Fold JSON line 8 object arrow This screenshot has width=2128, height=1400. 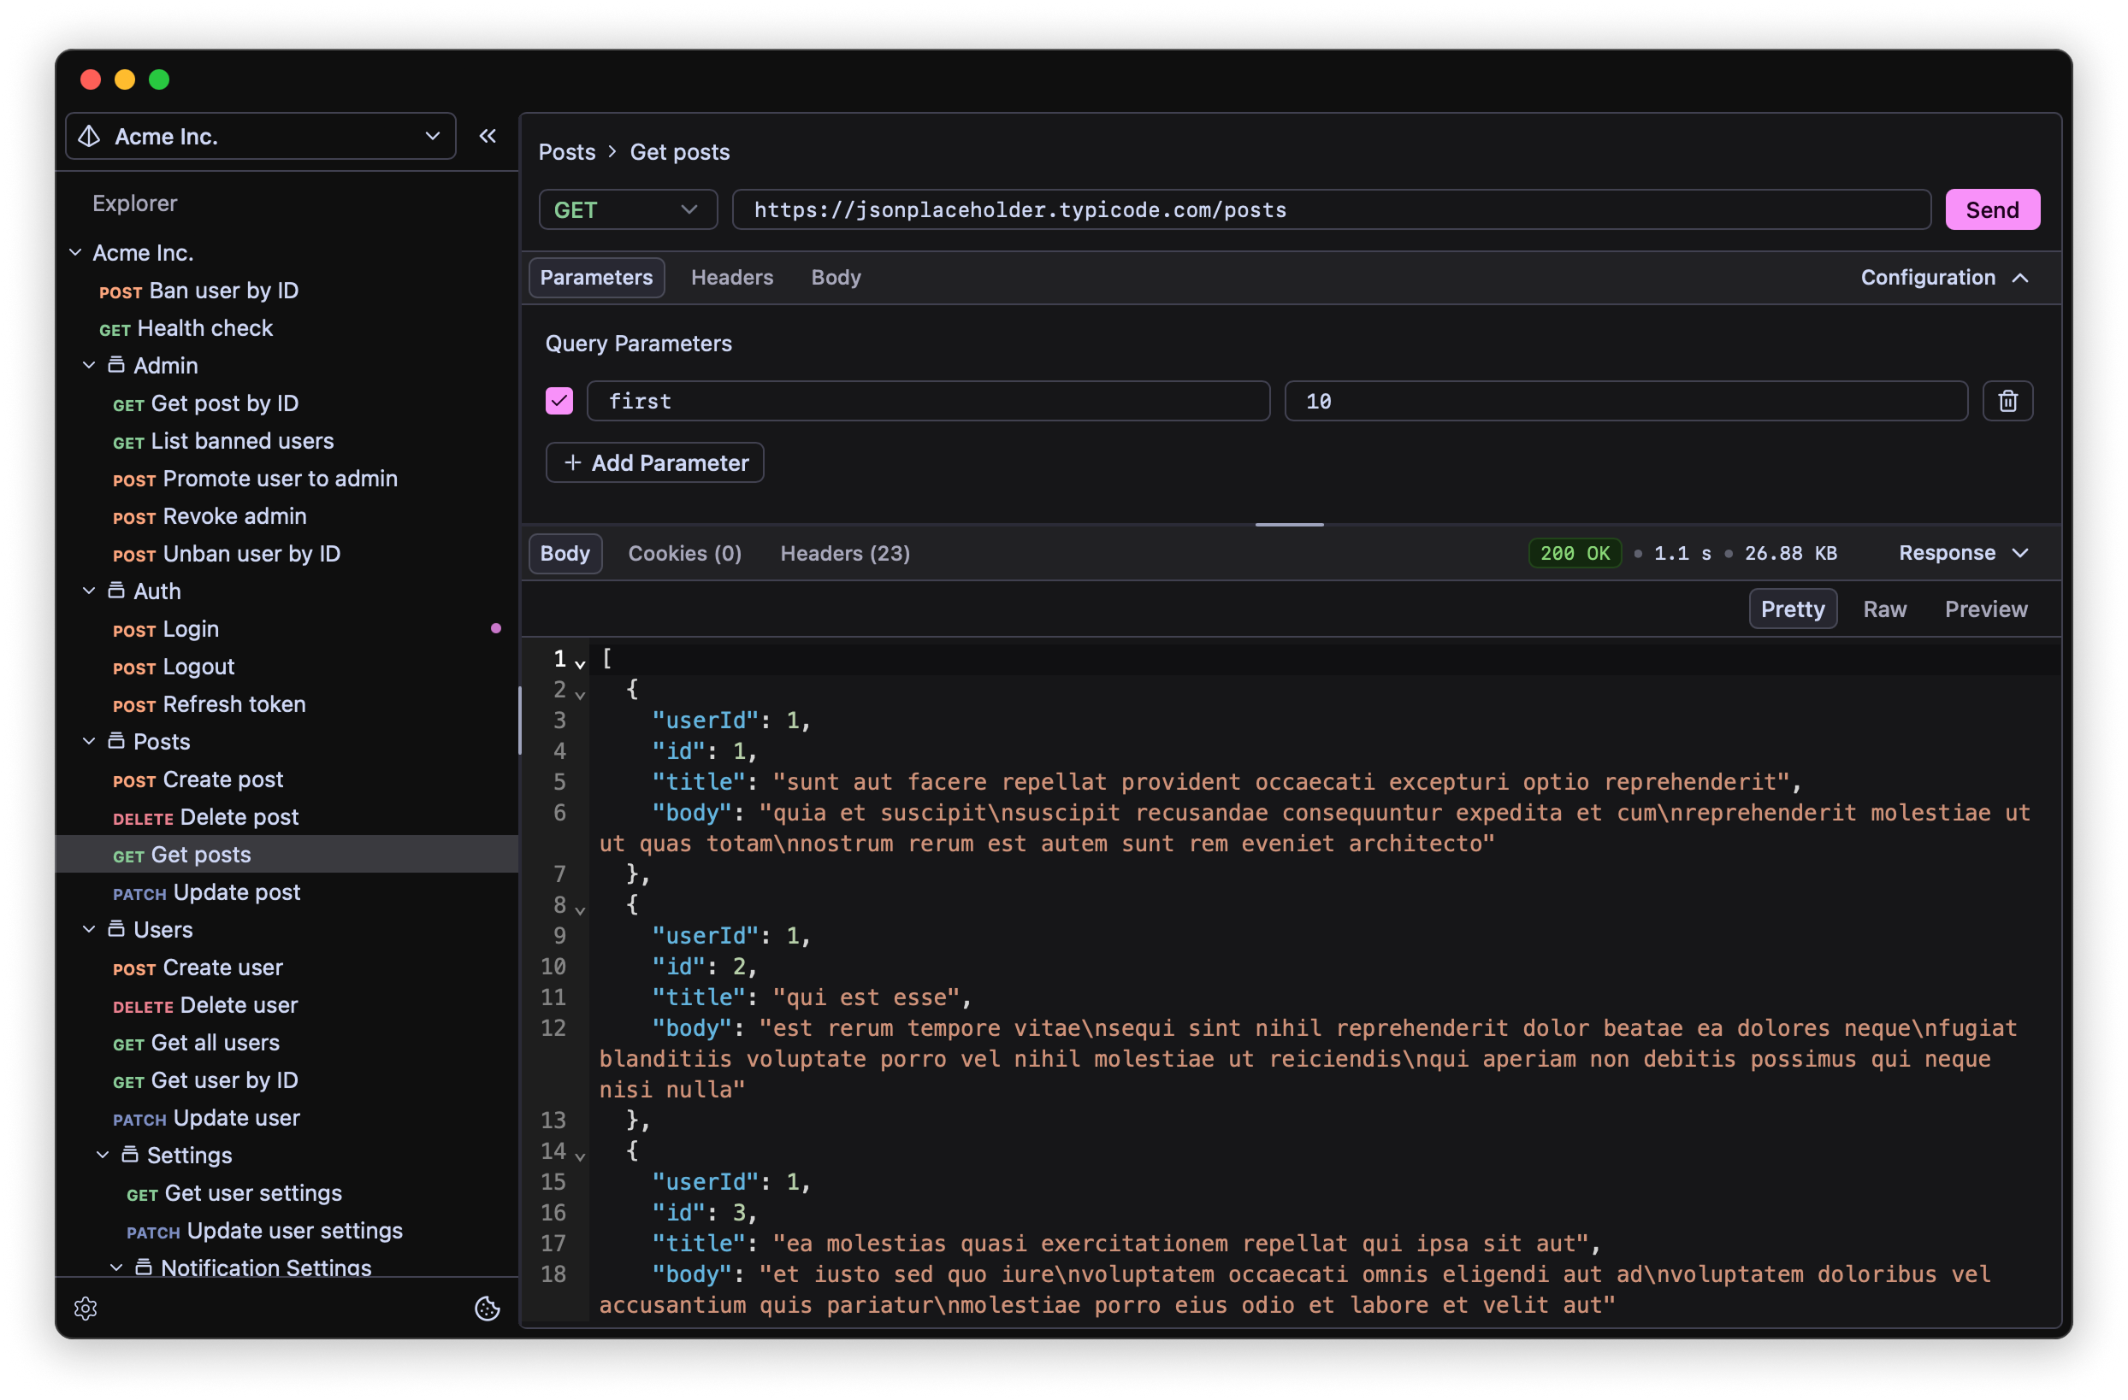coord(580,909)
